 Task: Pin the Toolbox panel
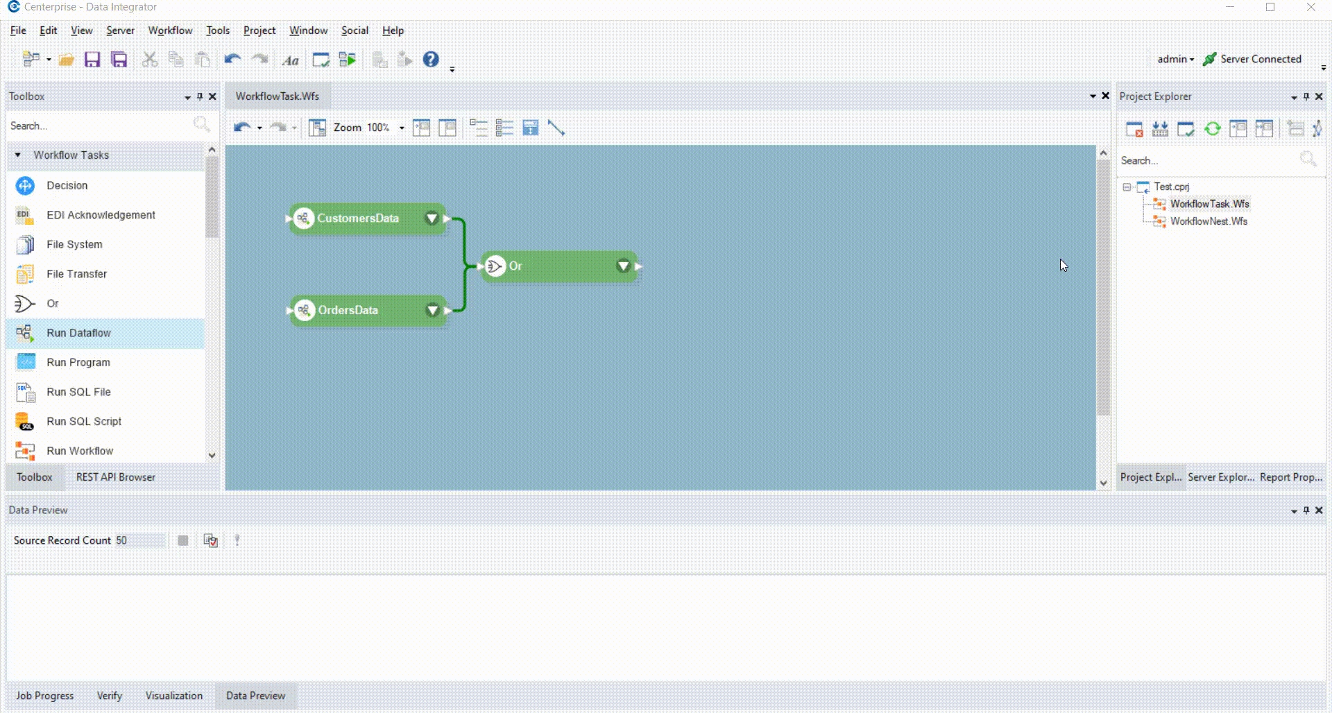(200, 96)
